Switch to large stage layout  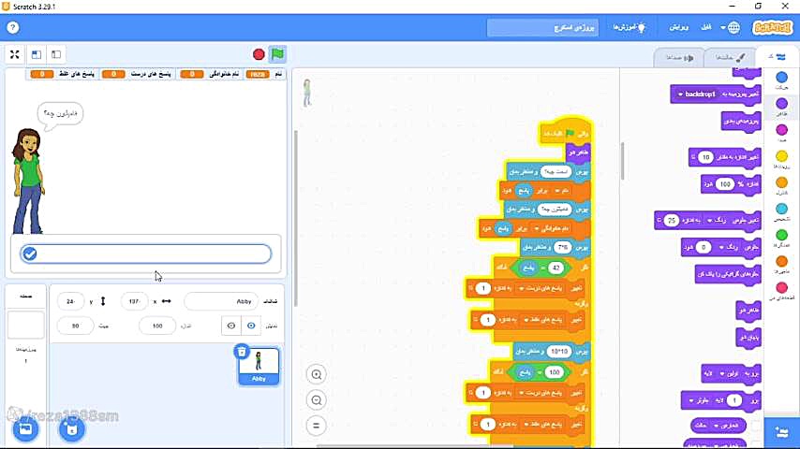click(x=37, y=54)
